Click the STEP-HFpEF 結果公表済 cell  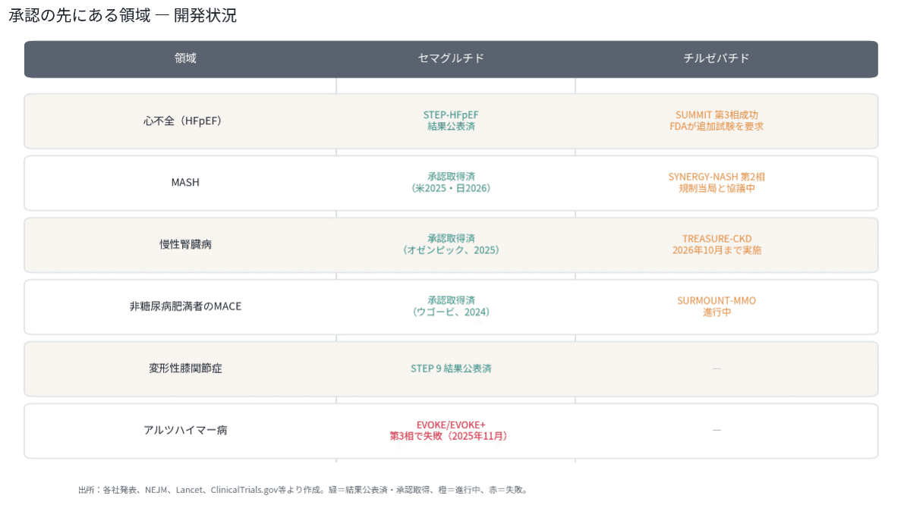tap(451, 121)
